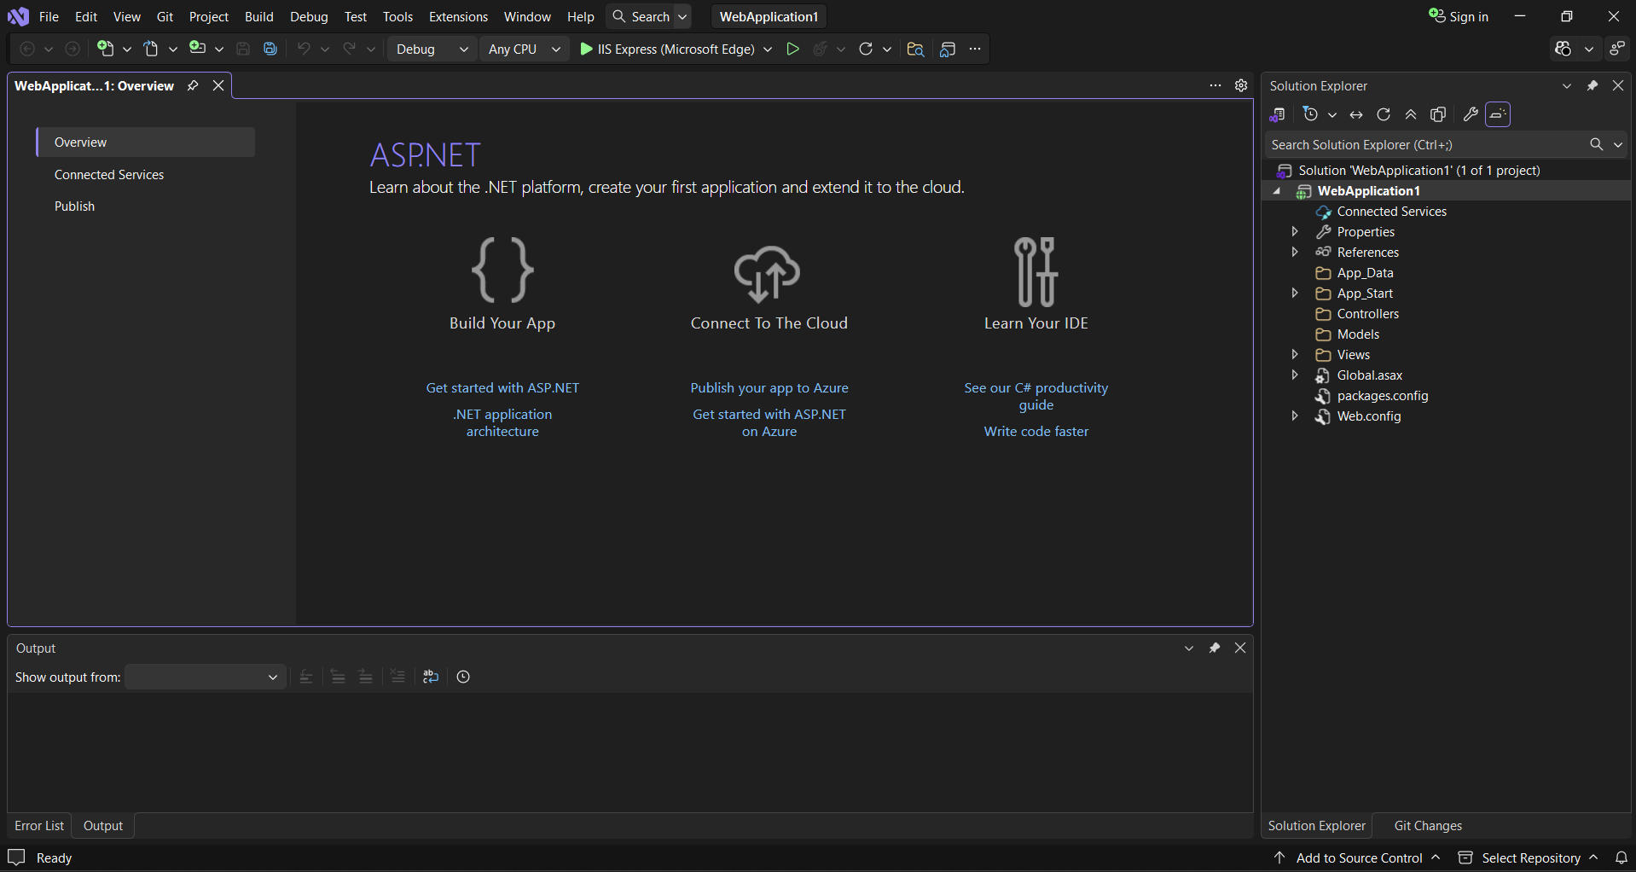Click the Find in Files toolbar icon

915,49
